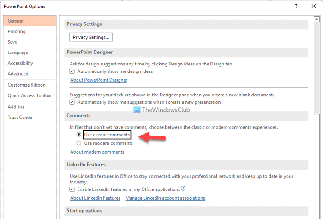Click the help question mark icon
The width and height of the screenshot is (323, 219).
(295, 6)
